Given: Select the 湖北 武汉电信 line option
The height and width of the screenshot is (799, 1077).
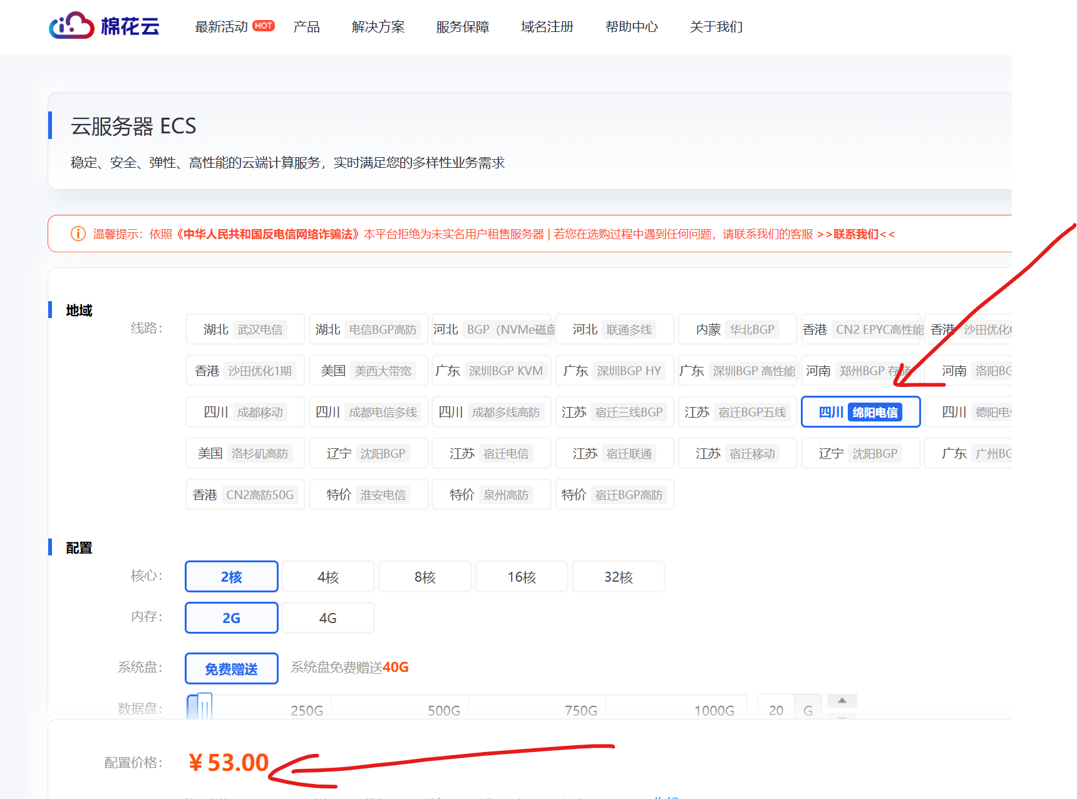Looking at the screenshot, I should pos(245,329).
